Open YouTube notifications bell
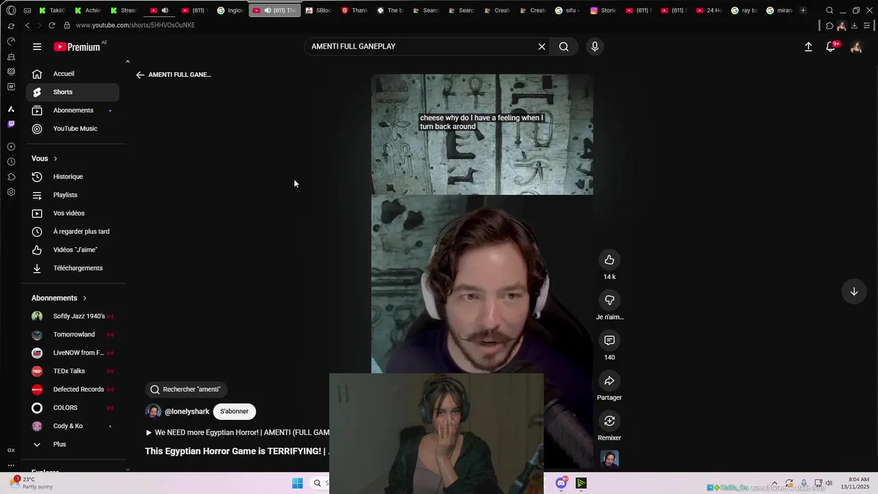This screenshot has height=494, width=878. click(831, 47)
